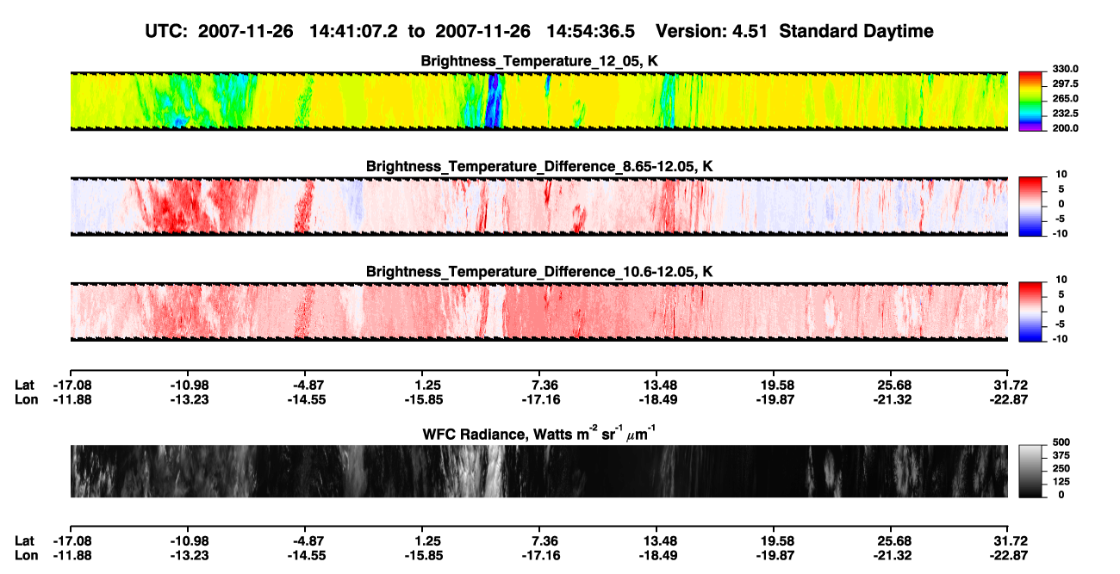Click the Lat label above the WFC Radiance title
1120x574 pixels.
tap(25, 385)
